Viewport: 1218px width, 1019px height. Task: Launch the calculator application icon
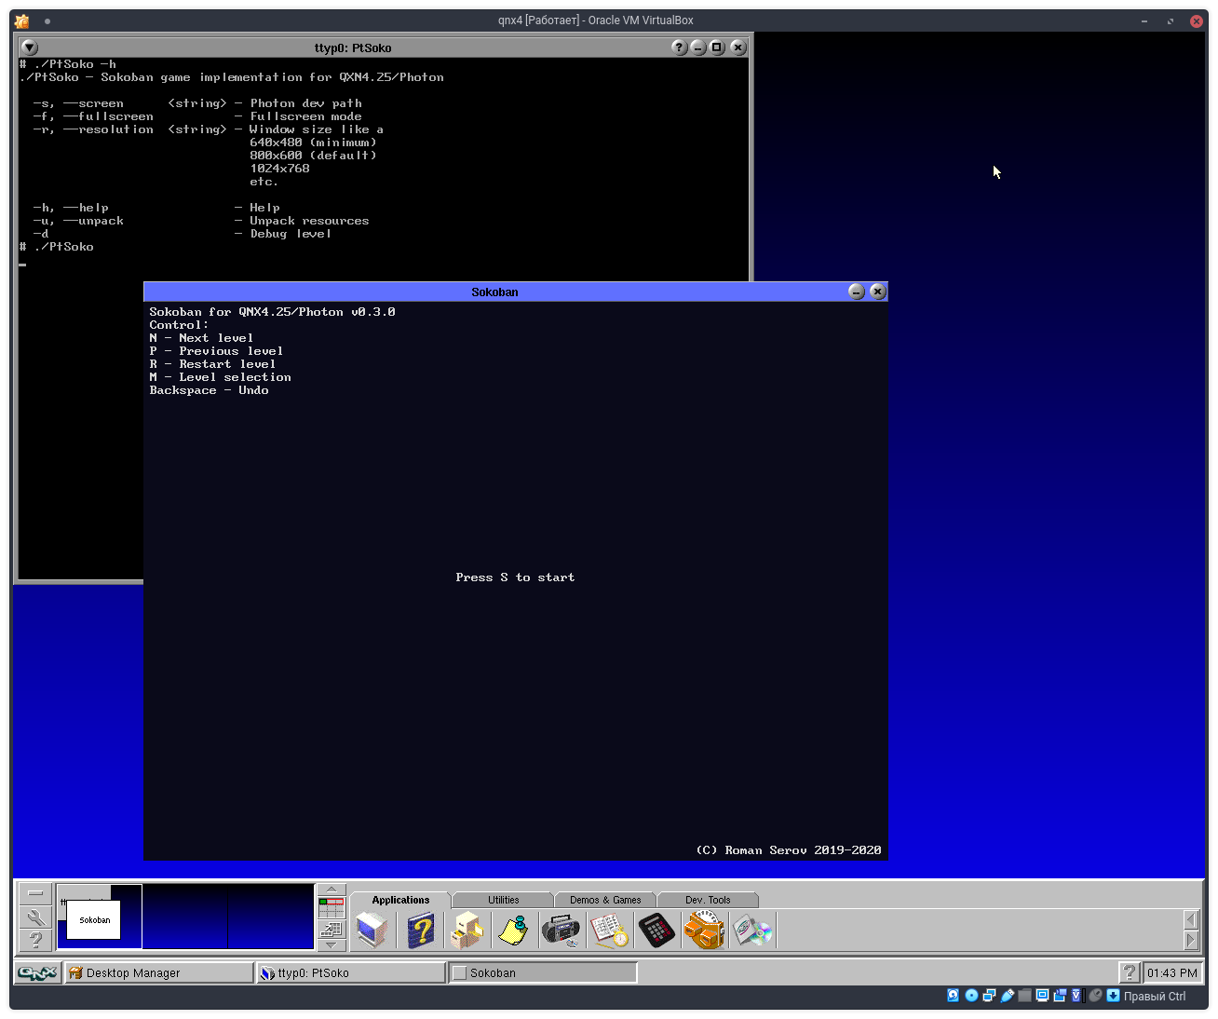point(656,930)
